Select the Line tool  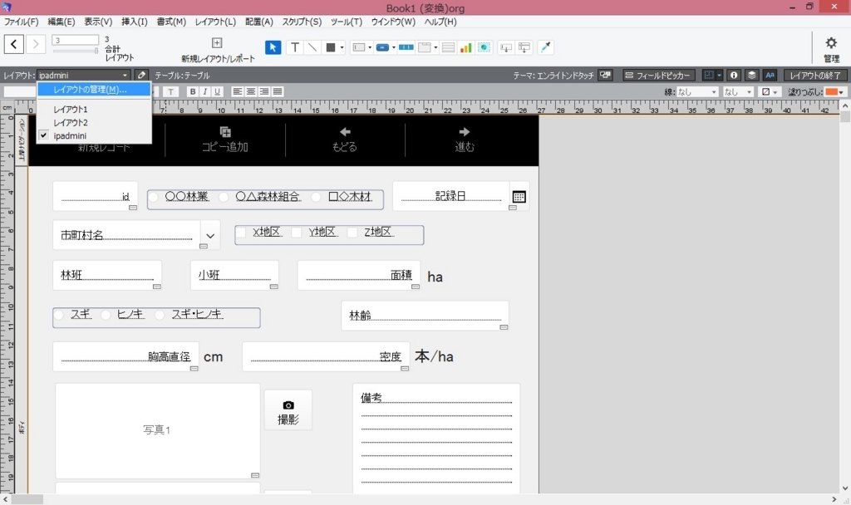click(x=312, y=47)
